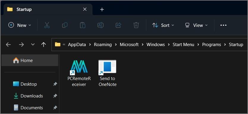
Task: Open Desktop in the navigation pane
Action: pos(29,84)
